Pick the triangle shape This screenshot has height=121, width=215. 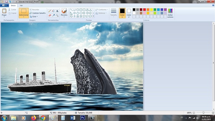click(x=90, y=10)
